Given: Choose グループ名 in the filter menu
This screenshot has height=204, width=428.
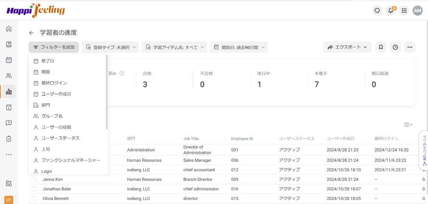Looking at the screenshot, I should click(52, 116).
